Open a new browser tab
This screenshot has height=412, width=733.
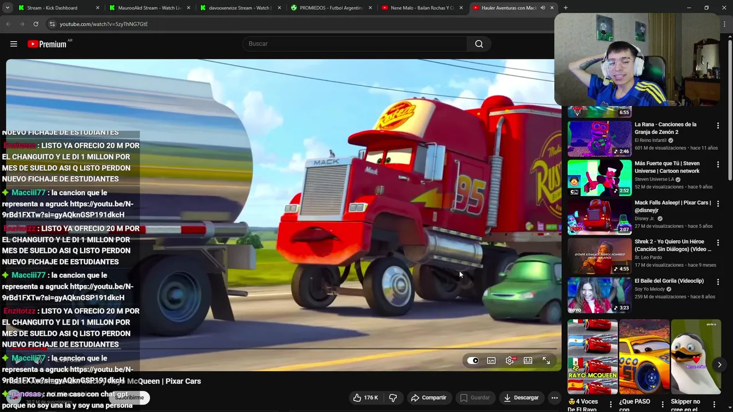566,8
